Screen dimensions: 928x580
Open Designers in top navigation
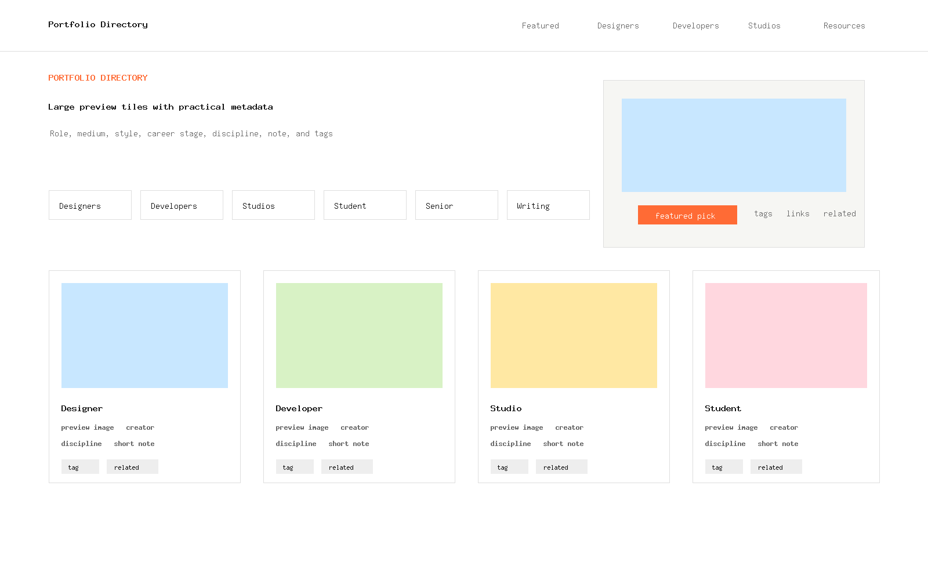click(x=618, y=26)
